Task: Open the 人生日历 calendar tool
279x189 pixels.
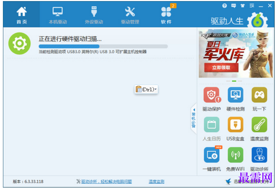Action: (x=211, y=124)
